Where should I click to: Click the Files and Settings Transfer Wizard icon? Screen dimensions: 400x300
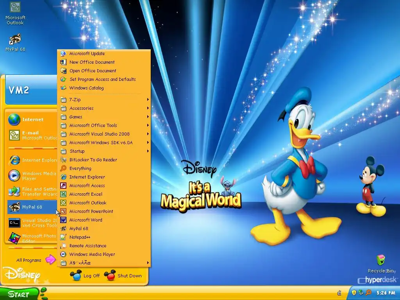pyautogui.click(x=14, y=191)
